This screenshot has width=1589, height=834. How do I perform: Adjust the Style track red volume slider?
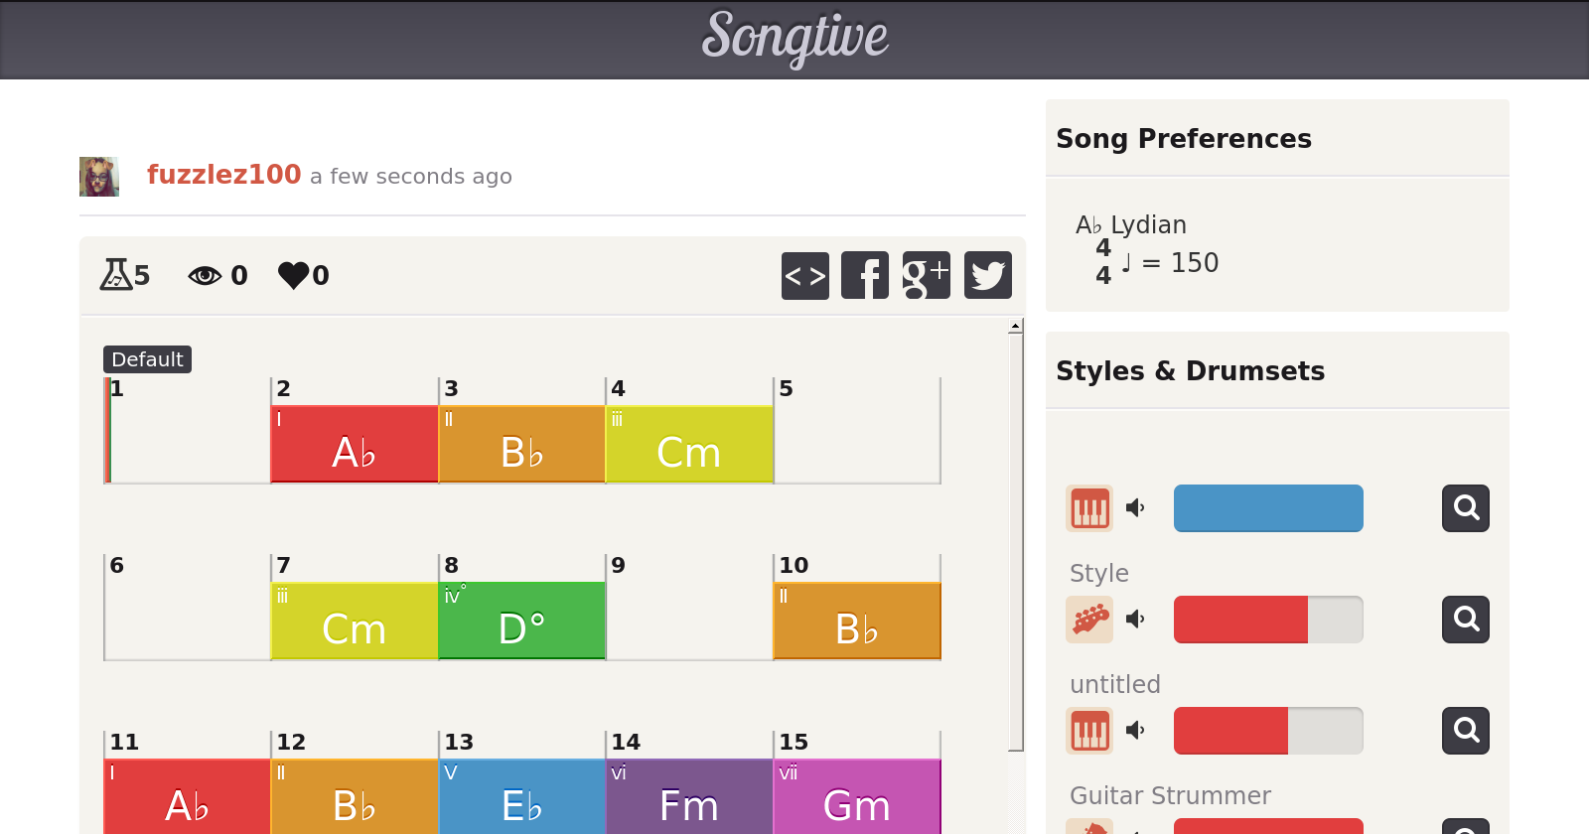(x=1267, y=620)
